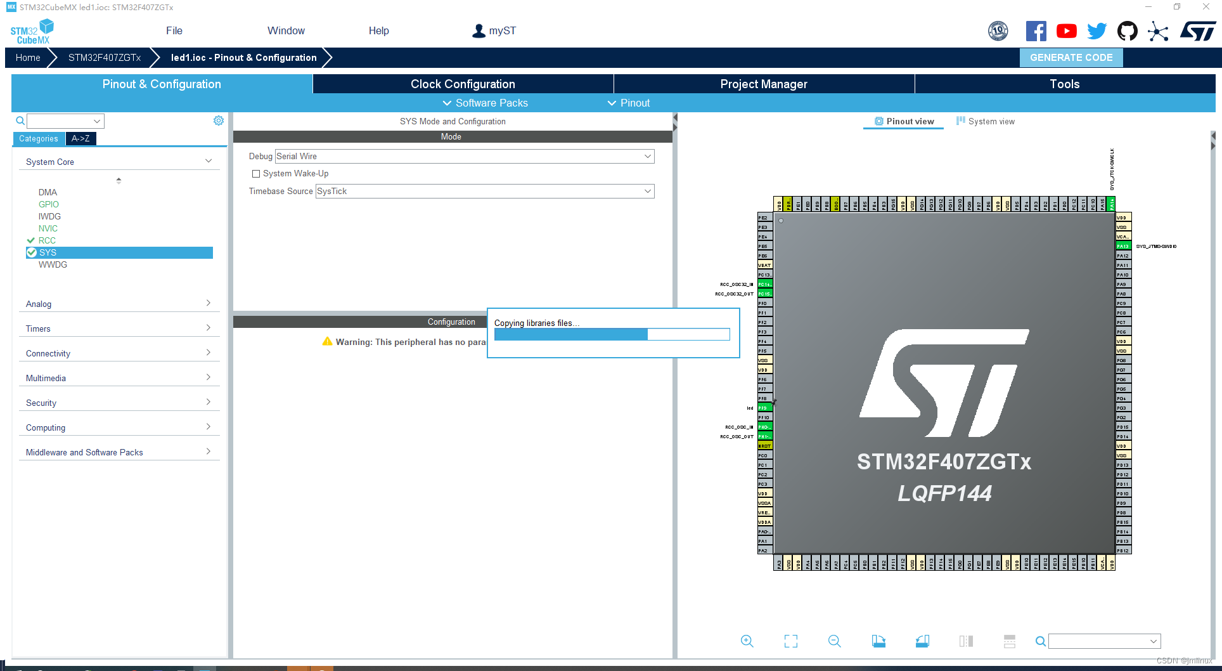Click the best-fit zoom icon in pinout toolbar
Viewport: 1222px width, 671px height.
click(x=790, y=641)
